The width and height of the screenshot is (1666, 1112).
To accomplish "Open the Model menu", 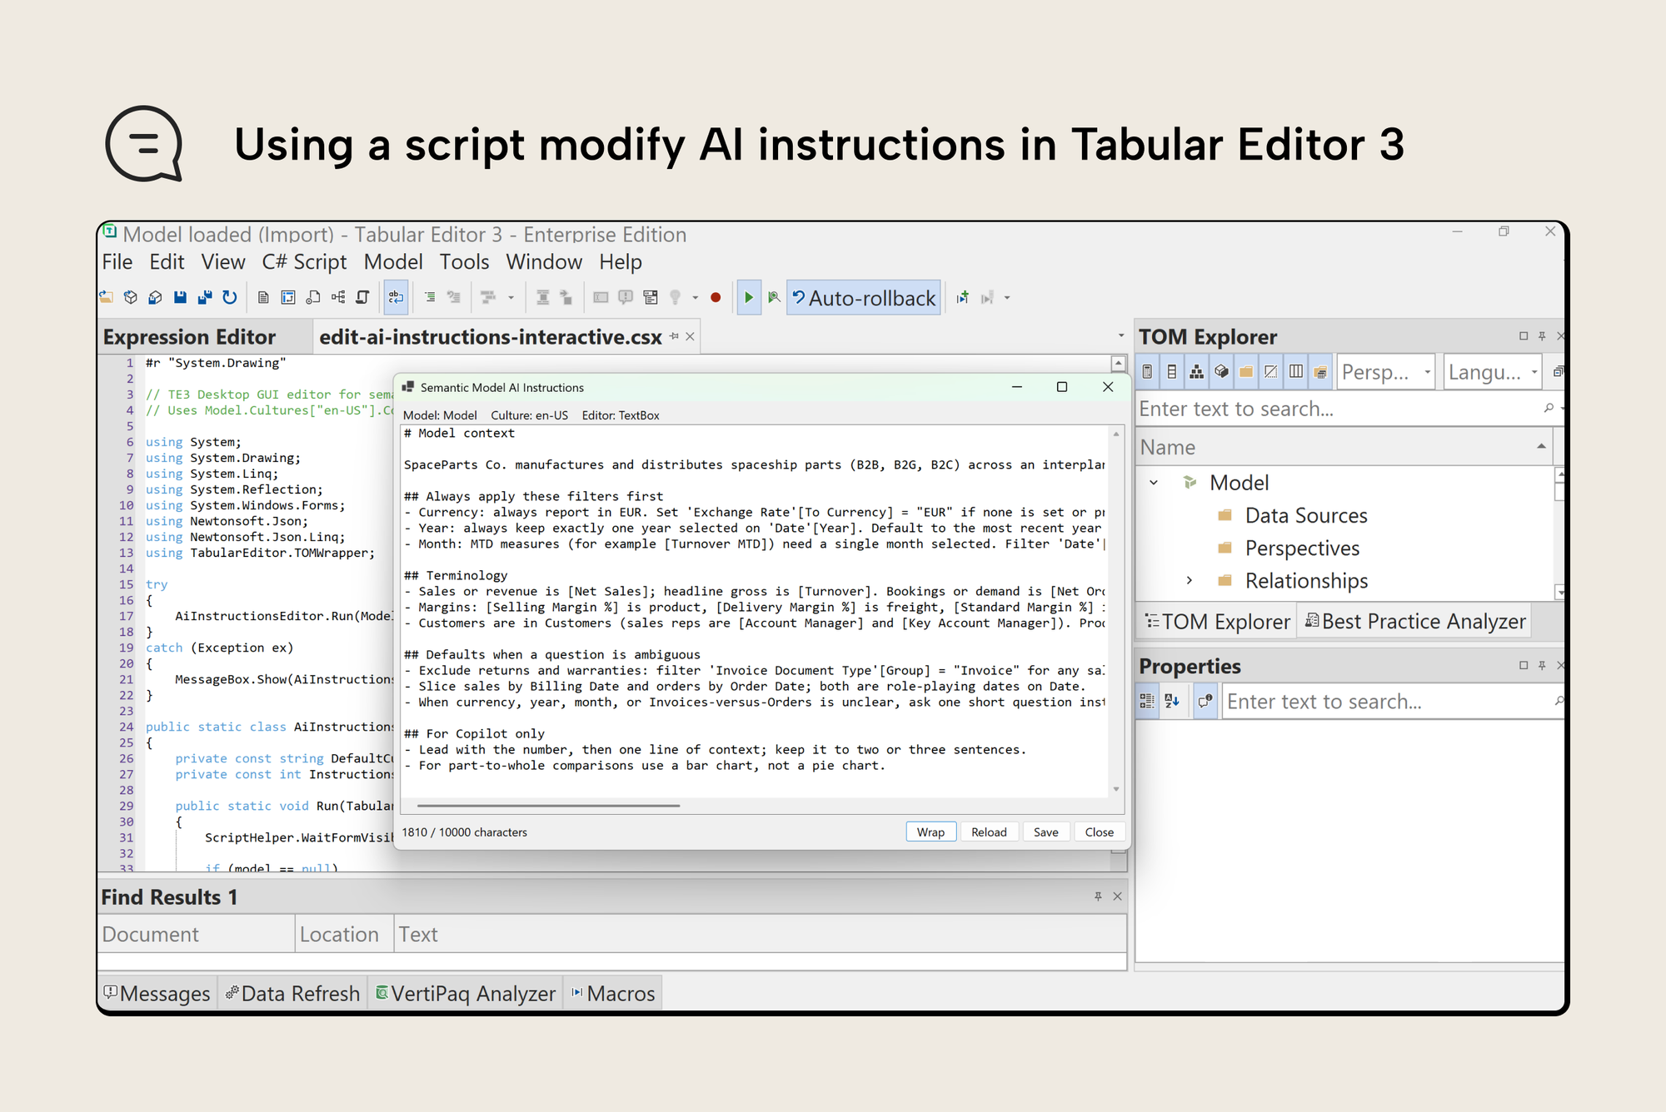I will point(393,262).
